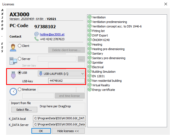Click check icon beside Heating license

[90, 44]
